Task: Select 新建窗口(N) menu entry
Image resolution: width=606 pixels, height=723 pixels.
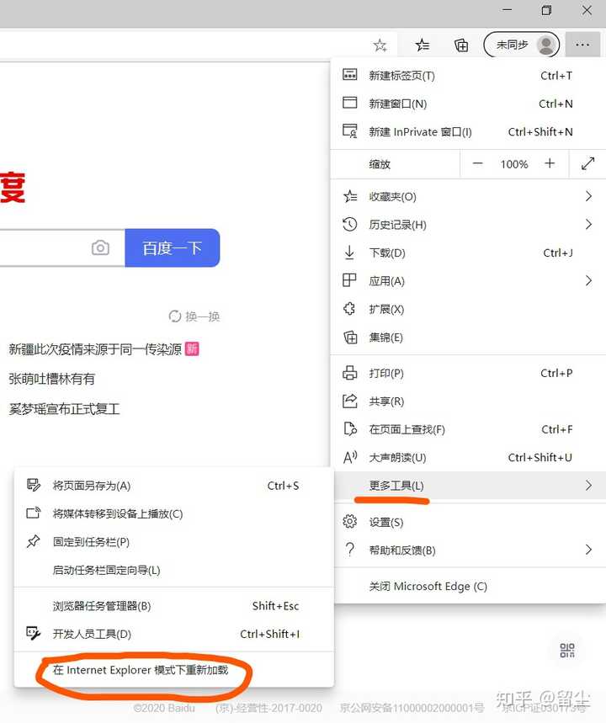Action: (468, 104)
